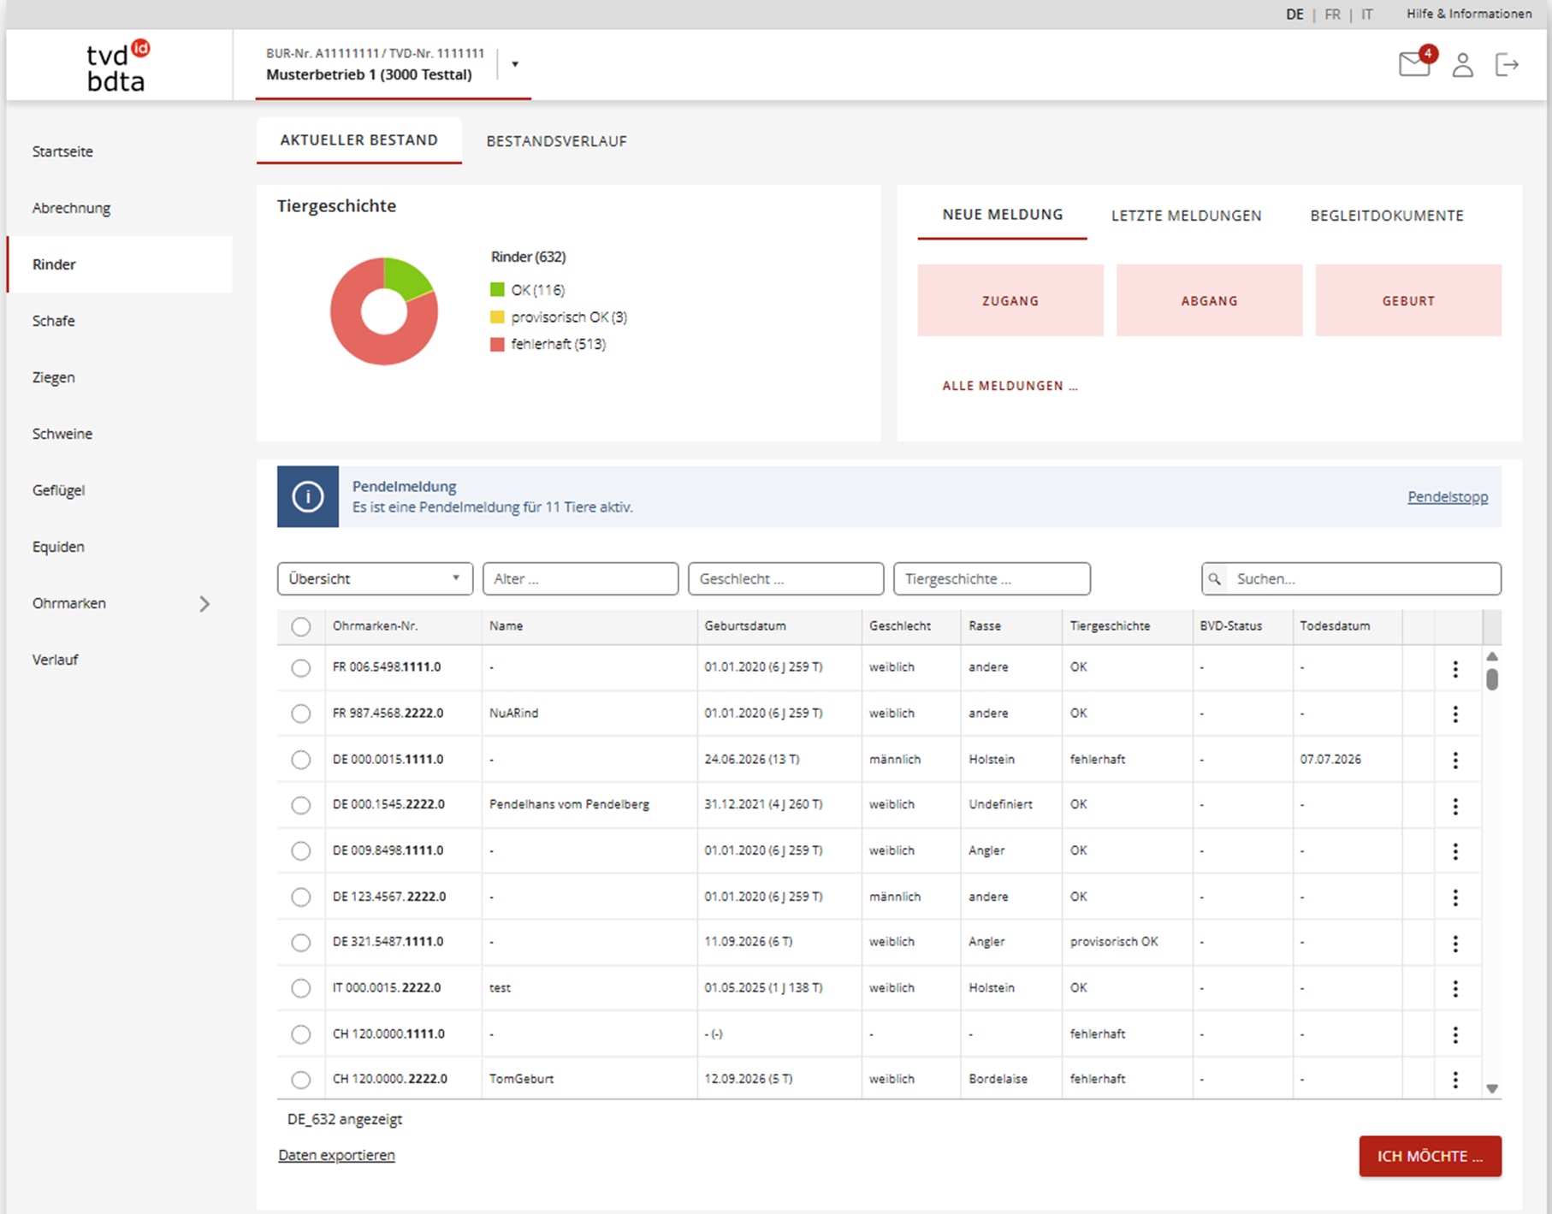1552x1214 pixels.
Task: Open row menu for DE 000.0015.1111.0
Action: point(1455,760)
